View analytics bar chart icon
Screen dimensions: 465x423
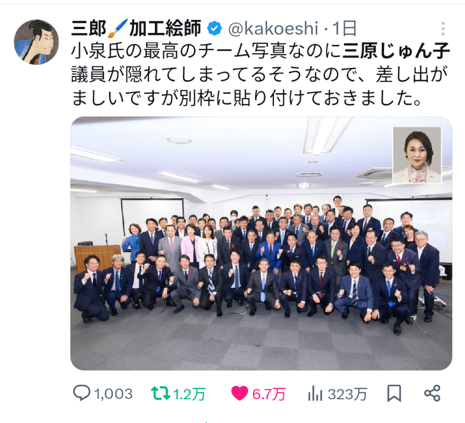click(x=315, y=393)
